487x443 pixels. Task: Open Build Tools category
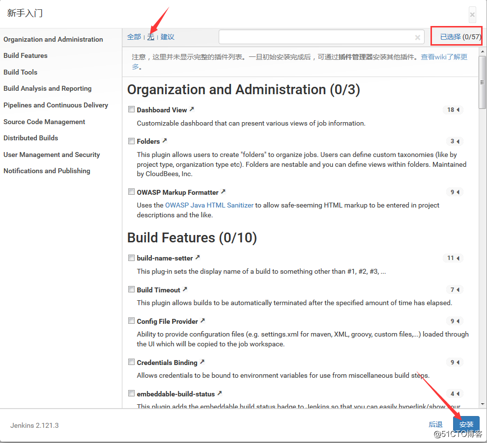click(x=21, y=72)
